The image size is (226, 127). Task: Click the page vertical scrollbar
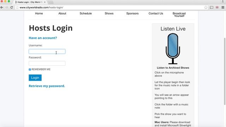tap(225, 71)
